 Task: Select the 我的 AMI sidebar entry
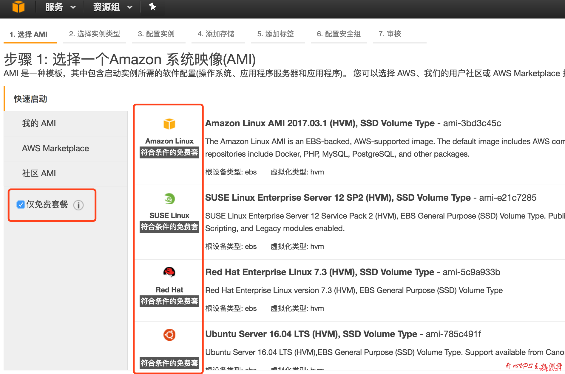click(x=39, y=123)
